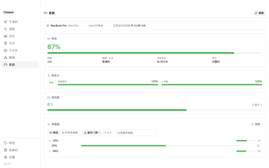Click the gear icon beside 设置
Image resolution: width=269 pixels, height=168 pixels.
pos(5,157)
